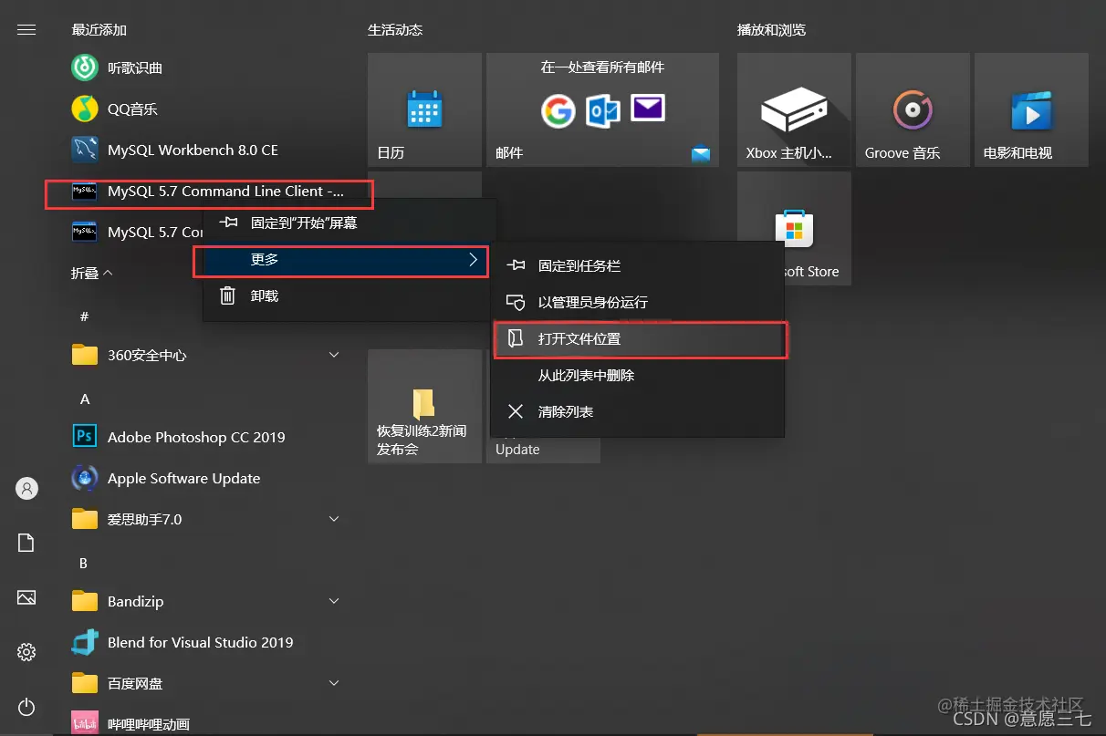Screen dimensions: 1106x736
Task: Open the 电影和电视 tile
Action: tap(1030, 109)
